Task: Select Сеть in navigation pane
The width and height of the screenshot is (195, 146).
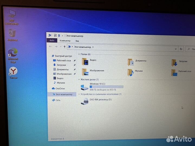Action: coord(56,100)
